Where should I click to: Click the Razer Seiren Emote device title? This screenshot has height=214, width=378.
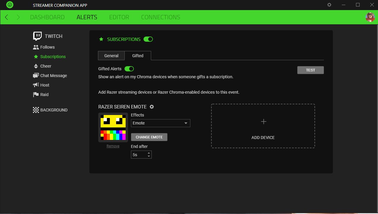pyautogui.click(x=122, y=107)
